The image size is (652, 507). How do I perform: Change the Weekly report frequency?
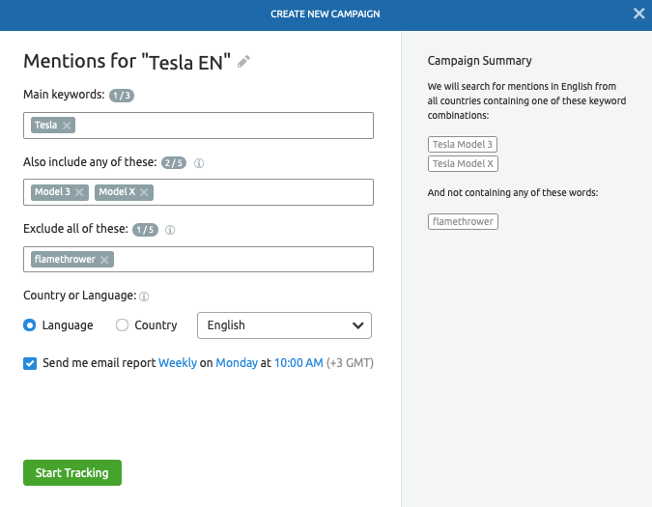tap(178, 363)
